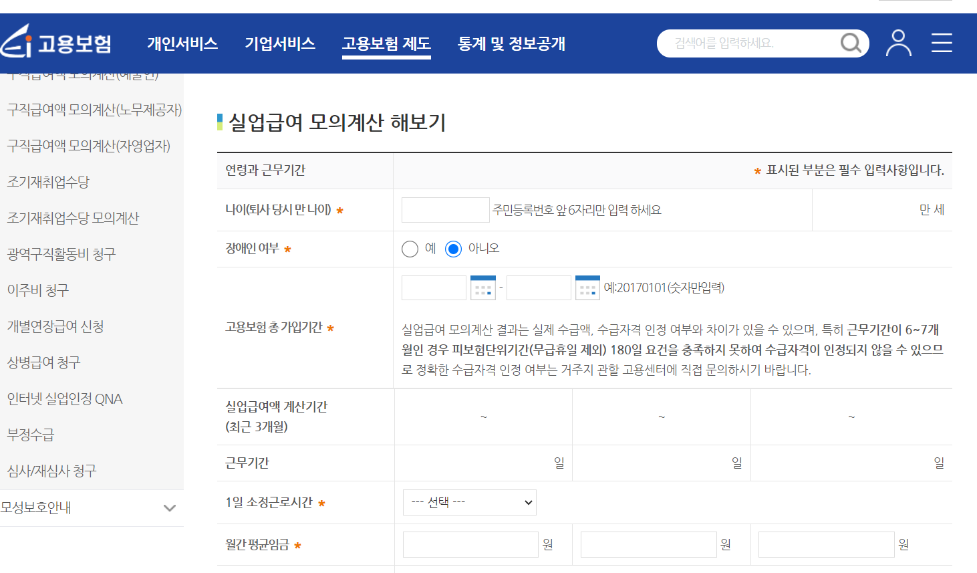
Task: Click the 주민등록번호 앞 6자리 input field
Action: (x=445, y=210)
